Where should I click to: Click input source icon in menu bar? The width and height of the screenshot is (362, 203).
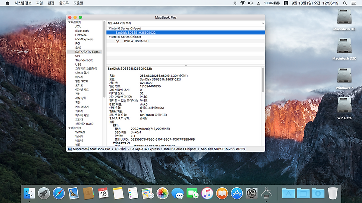286,3
